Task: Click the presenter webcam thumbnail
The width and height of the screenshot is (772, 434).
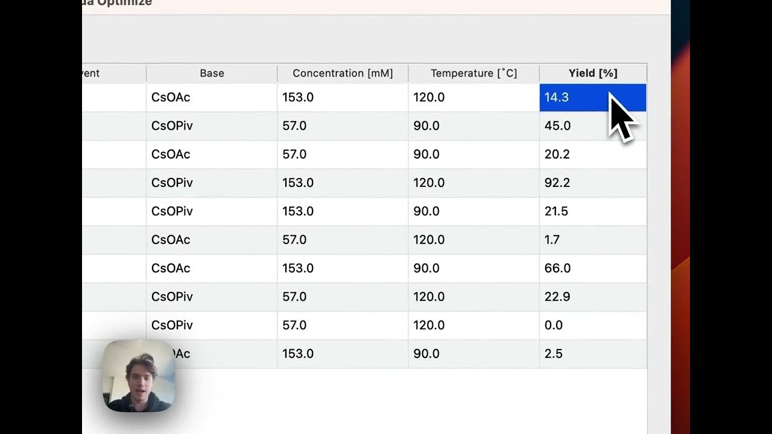Action: click(x=138, y=376)
